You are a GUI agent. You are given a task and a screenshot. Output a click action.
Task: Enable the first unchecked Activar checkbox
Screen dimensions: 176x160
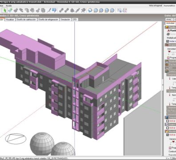coord(168,121)
